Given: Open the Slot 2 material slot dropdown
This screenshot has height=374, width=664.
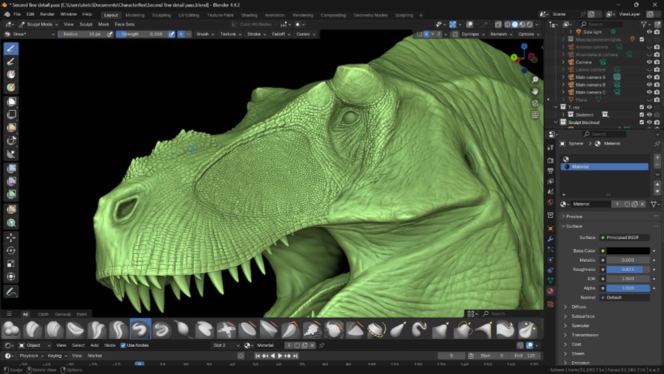Looking at the screenshot, I should 226,345.
